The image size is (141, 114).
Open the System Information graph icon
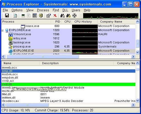point(23,16)
